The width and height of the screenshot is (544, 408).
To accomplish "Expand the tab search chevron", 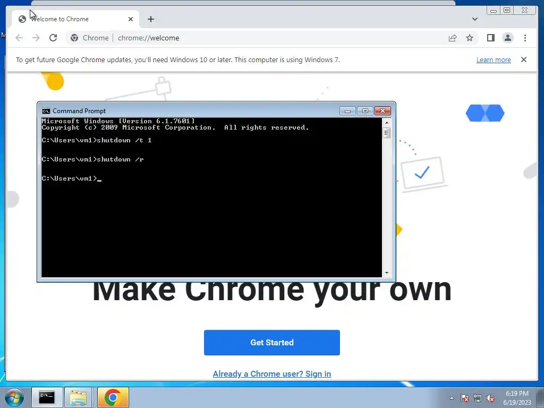I will [x=474, y=19].
